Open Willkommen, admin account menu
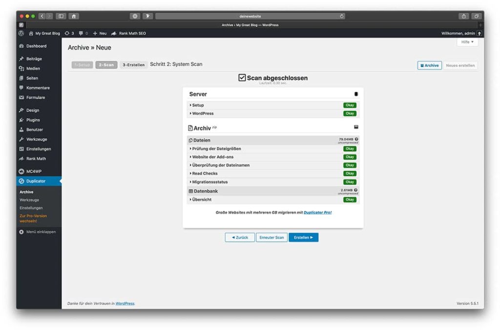Screen dimensions: 500x330 coord(461,33)
